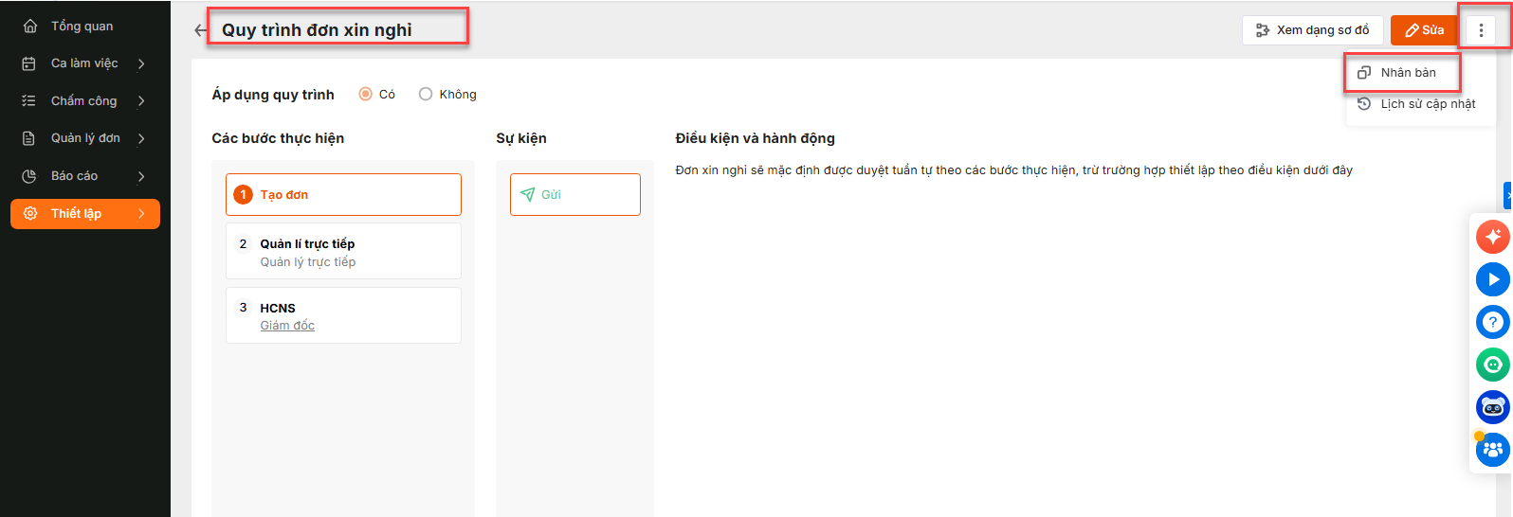Open the question mark help icon
This screenshot has width=1513, height=517.
pyautogui.click(x=1492, y=322)
